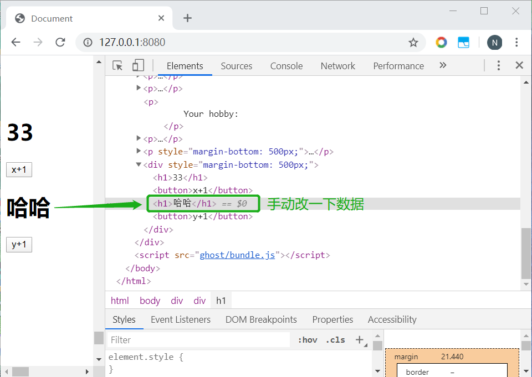
Task: Select the h1 33 DOM node
Action: (180, 177)
